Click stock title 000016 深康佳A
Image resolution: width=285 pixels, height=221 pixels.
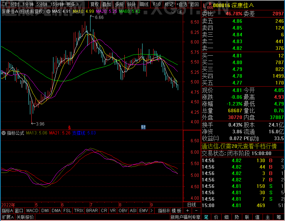233,5
